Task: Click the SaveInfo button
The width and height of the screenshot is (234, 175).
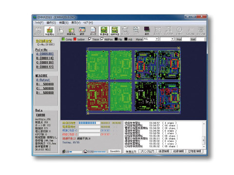Action: pyautogui.click(x=115, y=151)
